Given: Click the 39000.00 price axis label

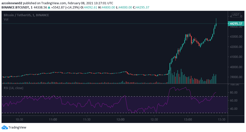Looking at the screenshot, I should (236, 77).
